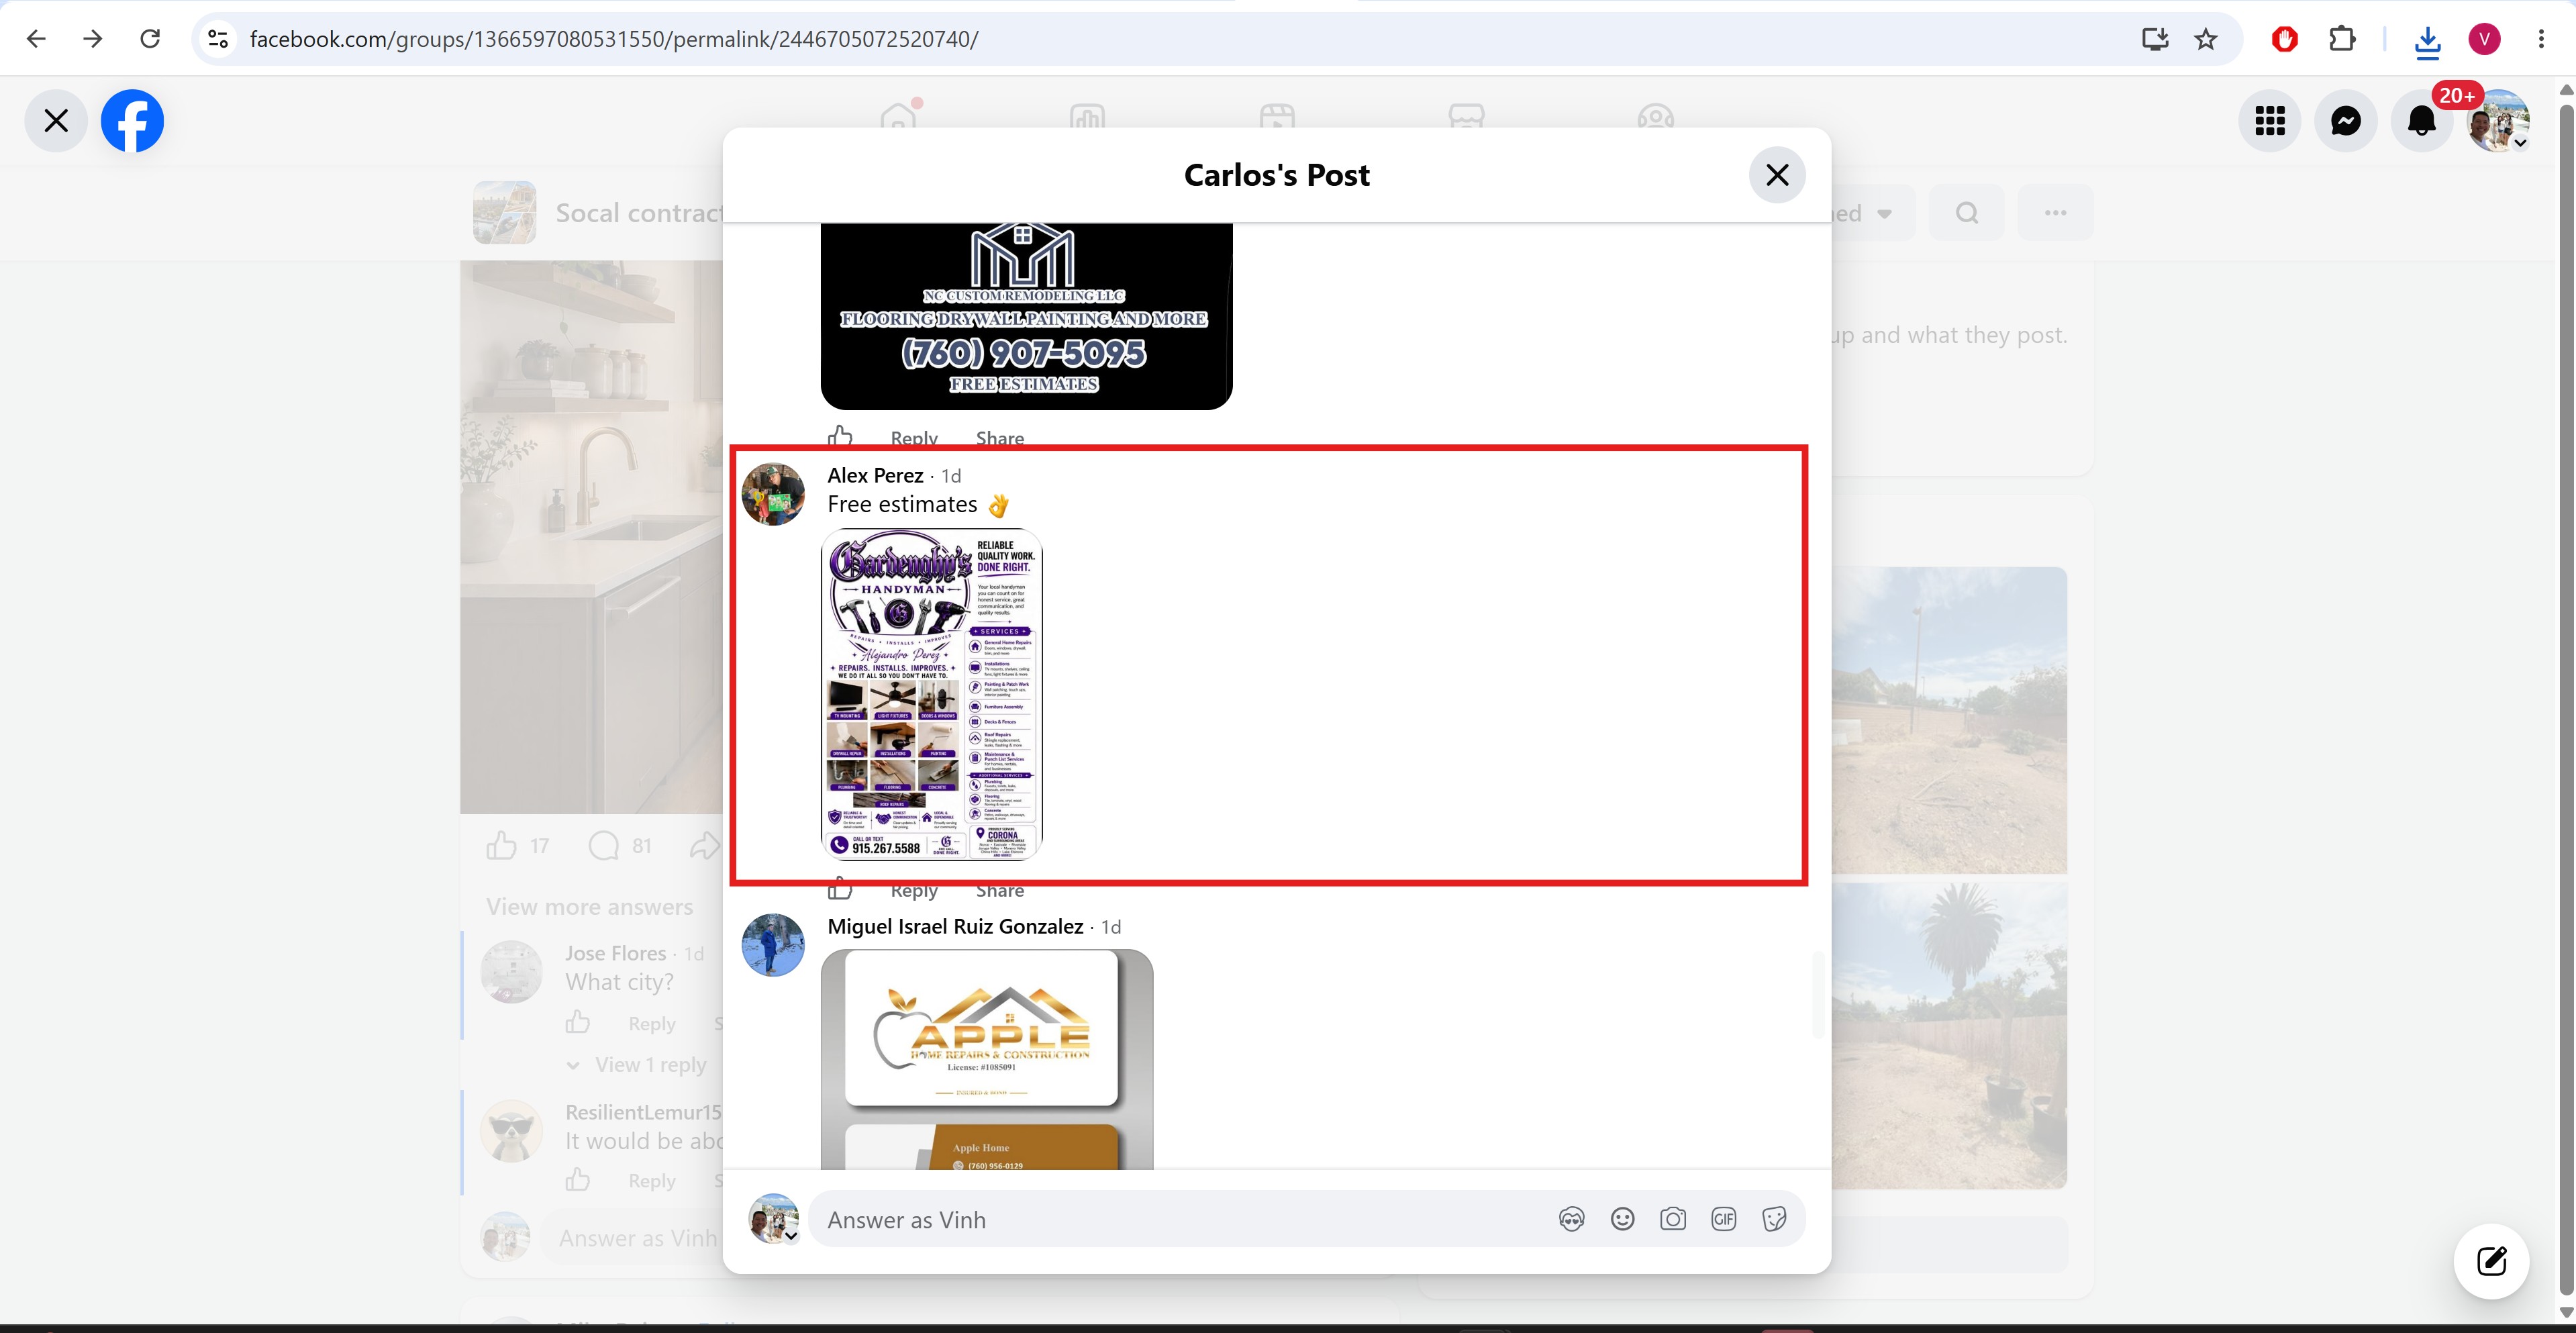2576x1333 pixels.
Task: Close the permalink view with X
Action: 56,121
